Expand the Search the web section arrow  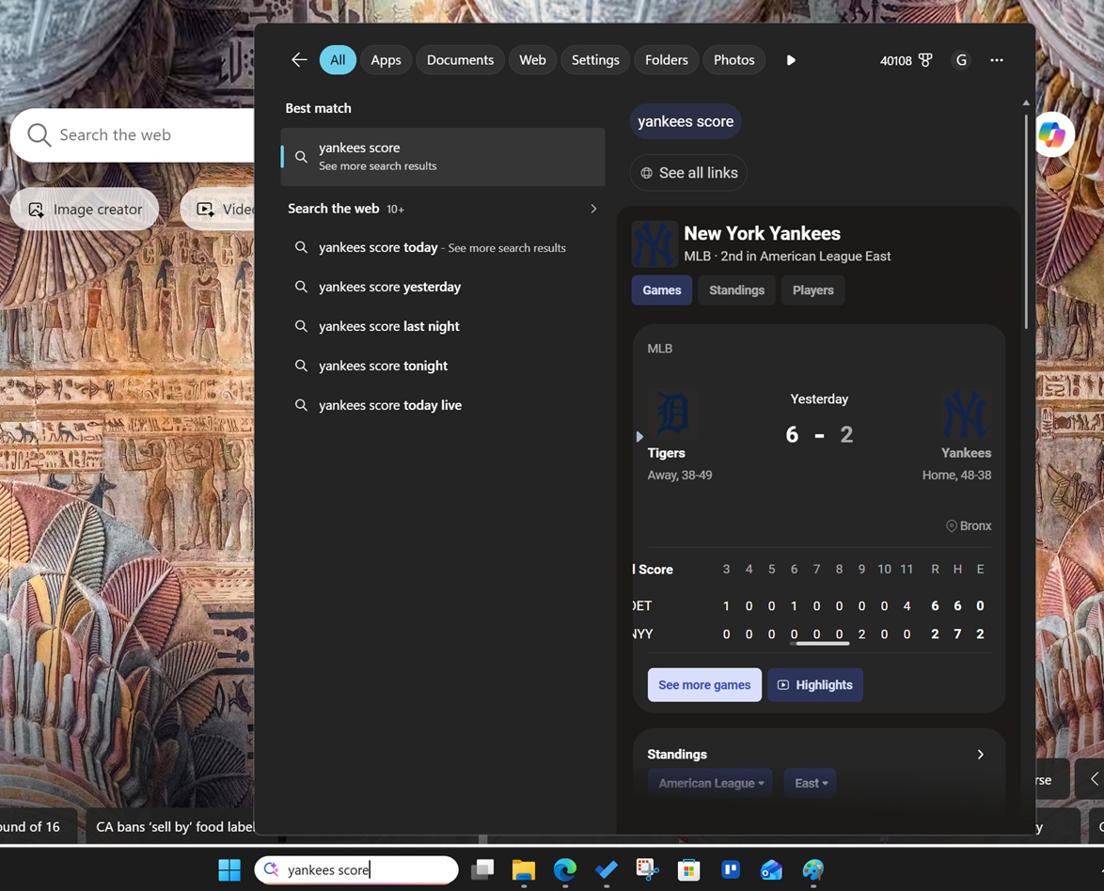point(593,209)
